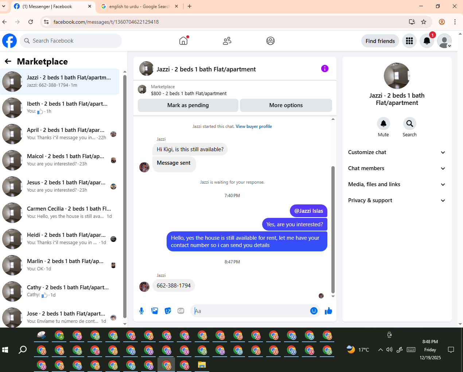
Task: Open the $800 listing marketplace link
Action: 188,93
